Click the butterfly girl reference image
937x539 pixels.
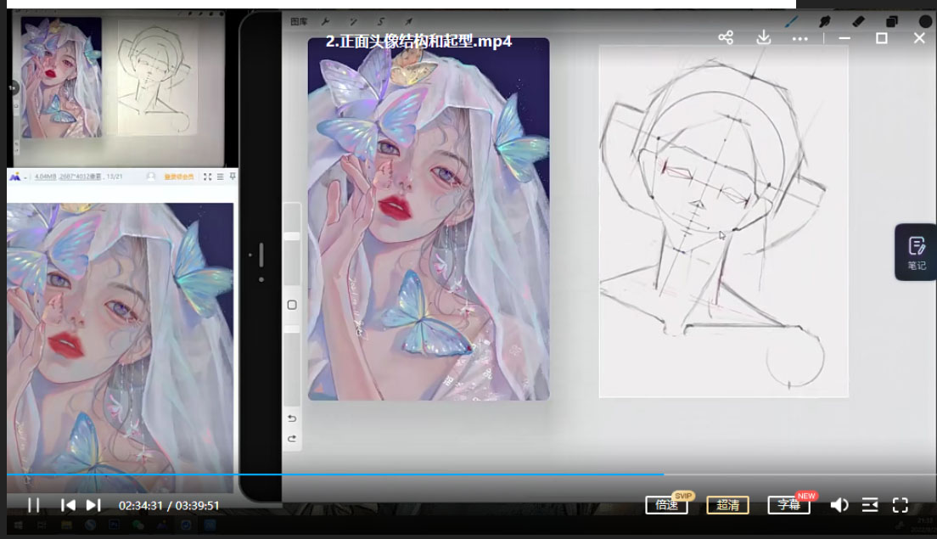pyautogui.click(x=429, y=219)
